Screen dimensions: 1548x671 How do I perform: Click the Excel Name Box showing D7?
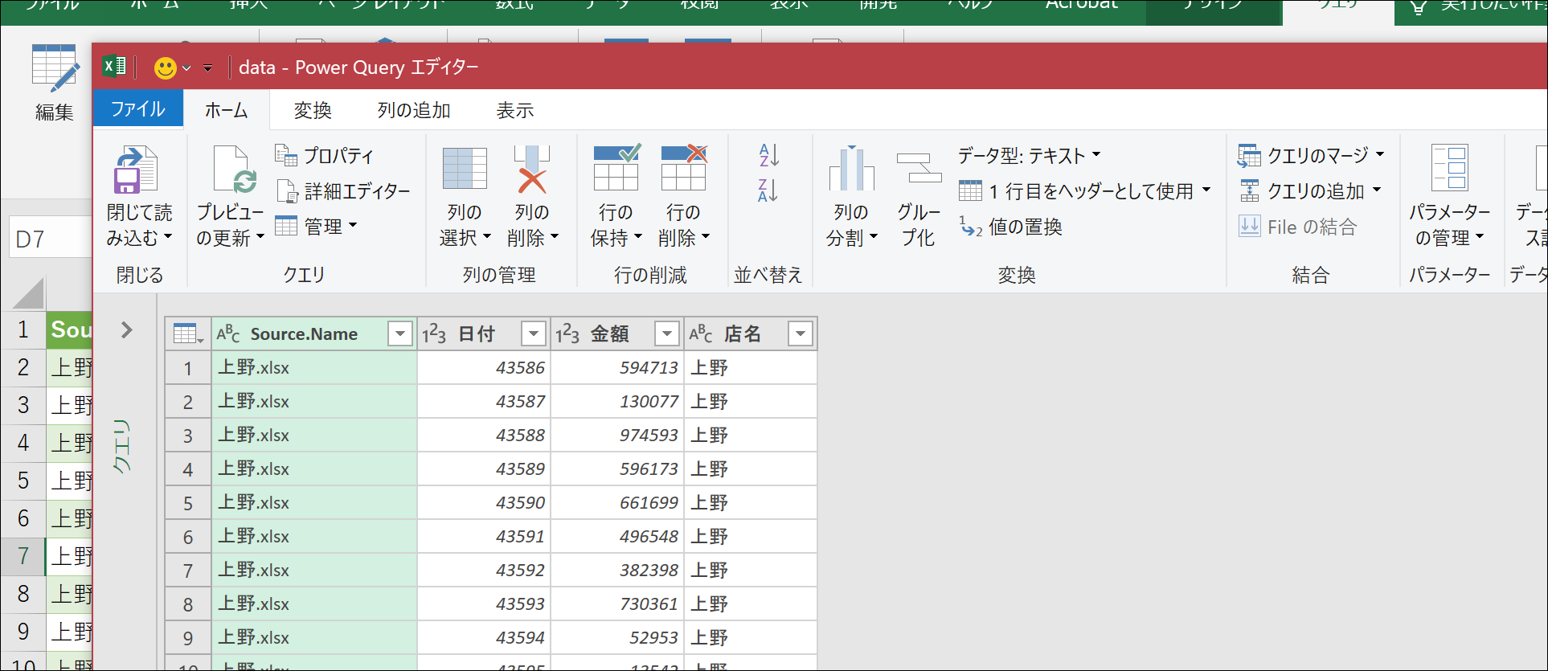tap(50, 239)
